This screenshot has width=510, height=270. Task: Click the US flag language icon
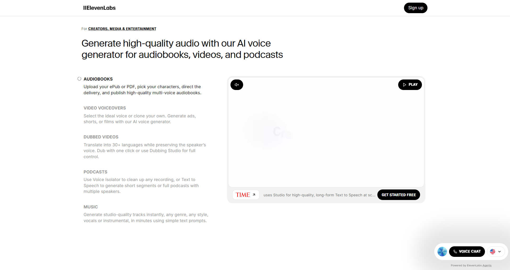pos(493,252)
